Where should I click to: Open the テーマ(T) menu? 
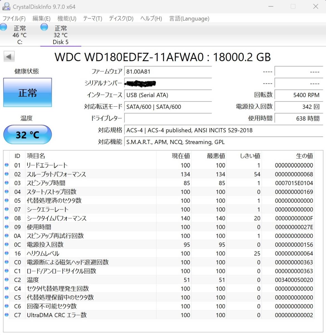click(x=93, y=19)
